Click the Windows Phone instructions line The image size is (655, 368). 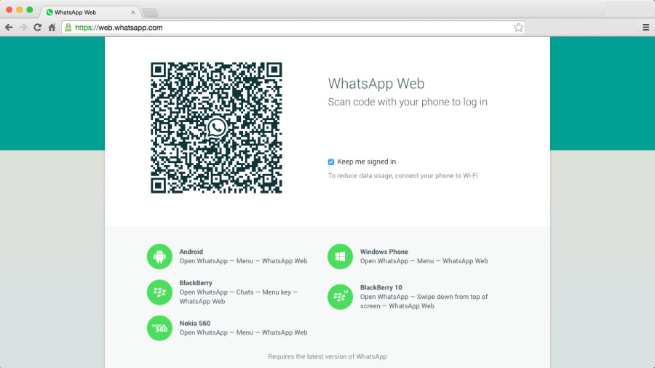[x=424, y=261]
